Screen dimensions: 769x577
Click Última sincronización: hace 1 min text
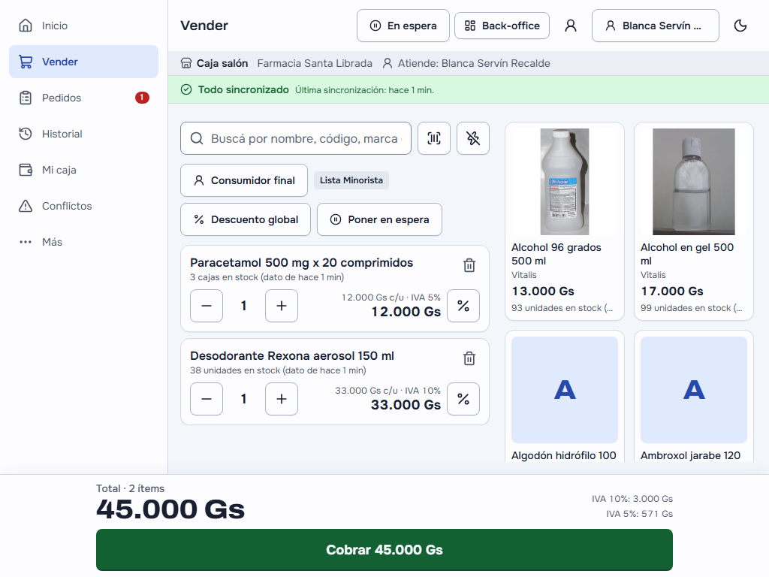click(364, 90)
